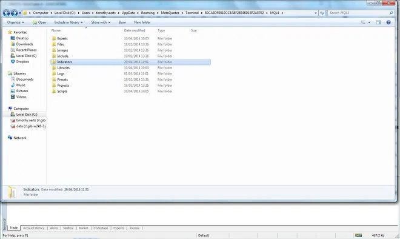Click the New folder button
The width and height of the screenshot is (400, 239).
[142, 22]
